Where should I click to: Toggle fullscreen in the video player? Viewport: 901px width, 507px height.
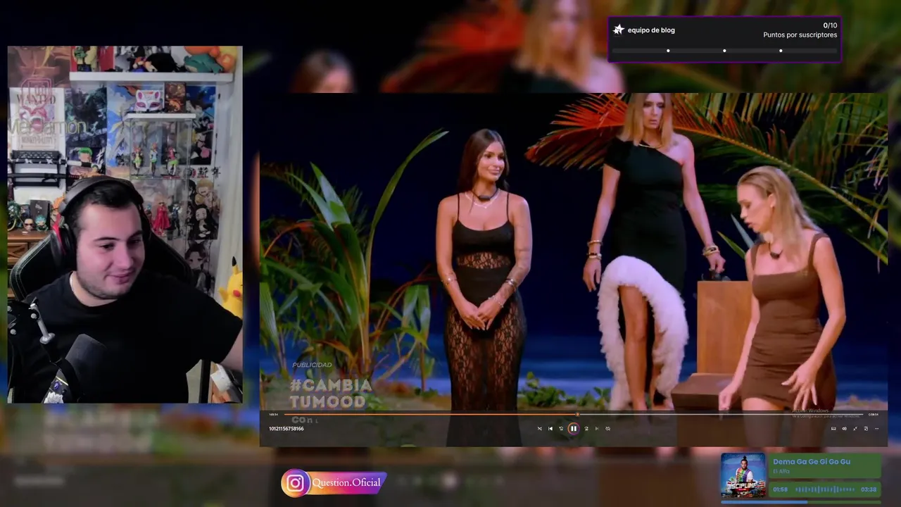pos(855,428)
